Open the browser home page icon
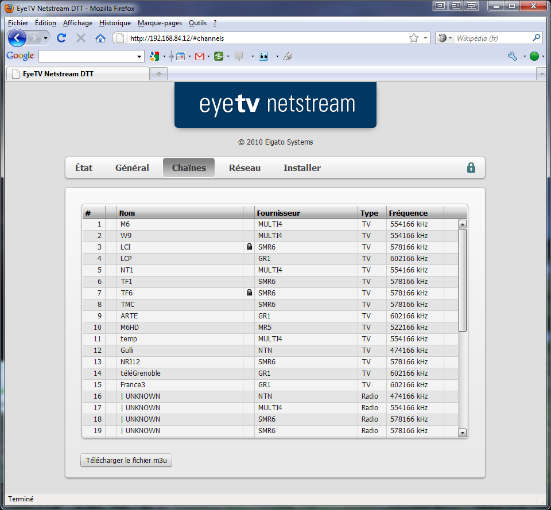 (100, 38)
